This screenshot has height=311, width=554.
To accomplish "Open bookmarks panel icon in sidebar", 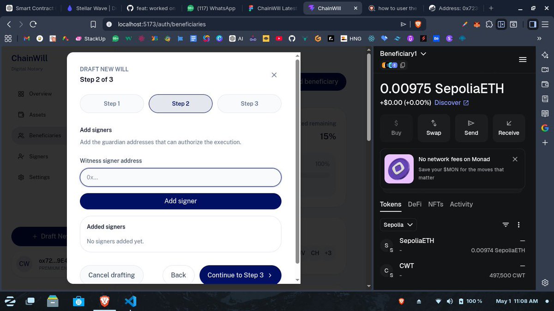I will (545, 99).
